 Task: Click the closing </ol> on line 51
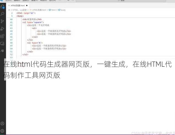(30, 52)
